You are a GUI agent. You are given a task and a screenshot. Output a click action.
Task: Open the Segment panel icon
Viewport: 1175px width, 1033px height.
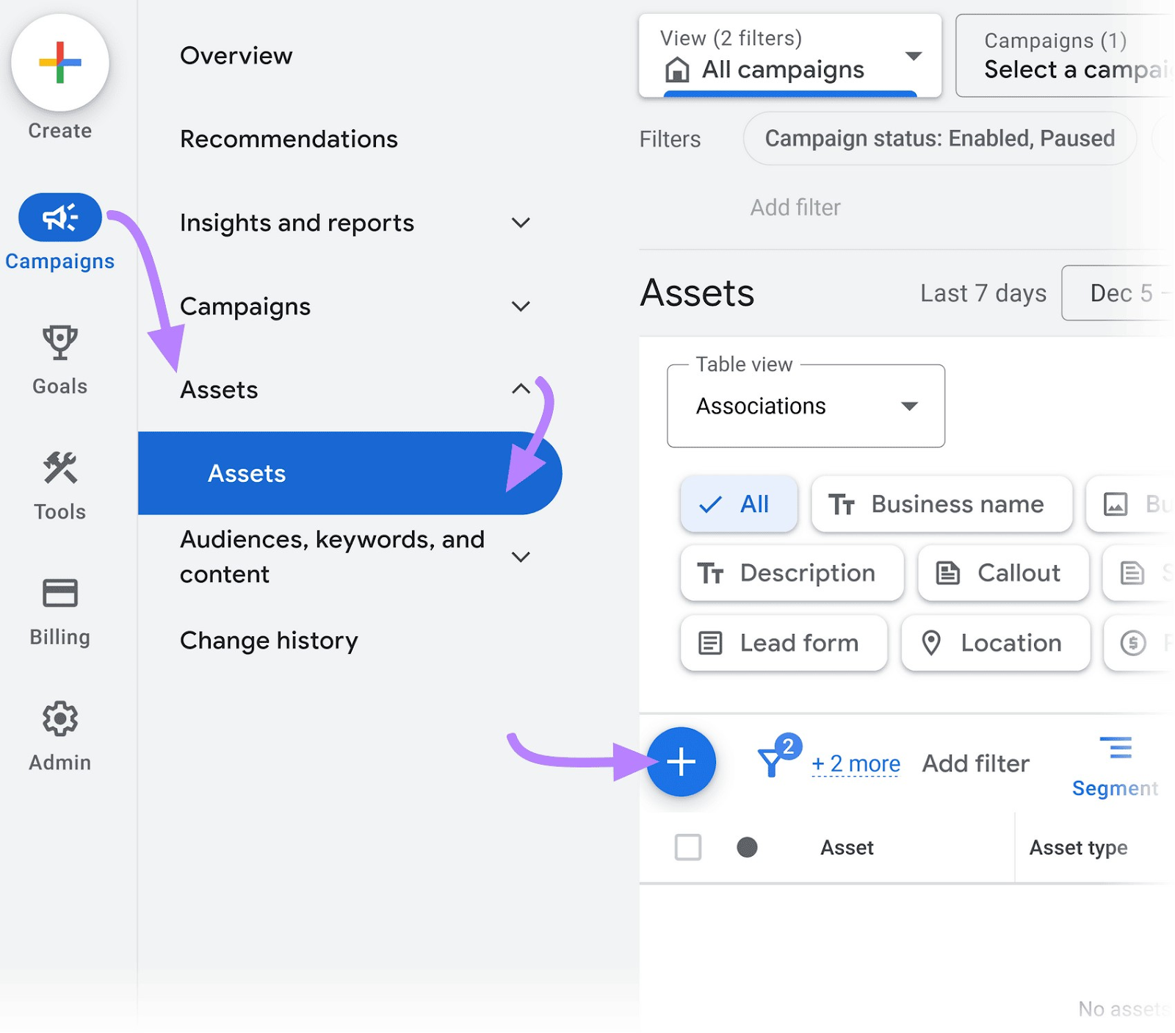point(1116,749)
